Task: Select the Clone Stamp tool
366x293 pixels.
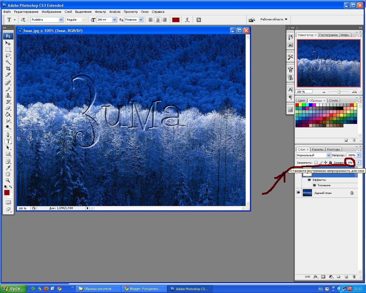Action: pos(8,96)
